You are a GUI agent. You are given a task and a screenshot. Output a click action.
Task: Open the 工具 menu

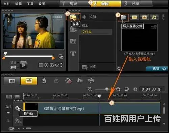30,4
